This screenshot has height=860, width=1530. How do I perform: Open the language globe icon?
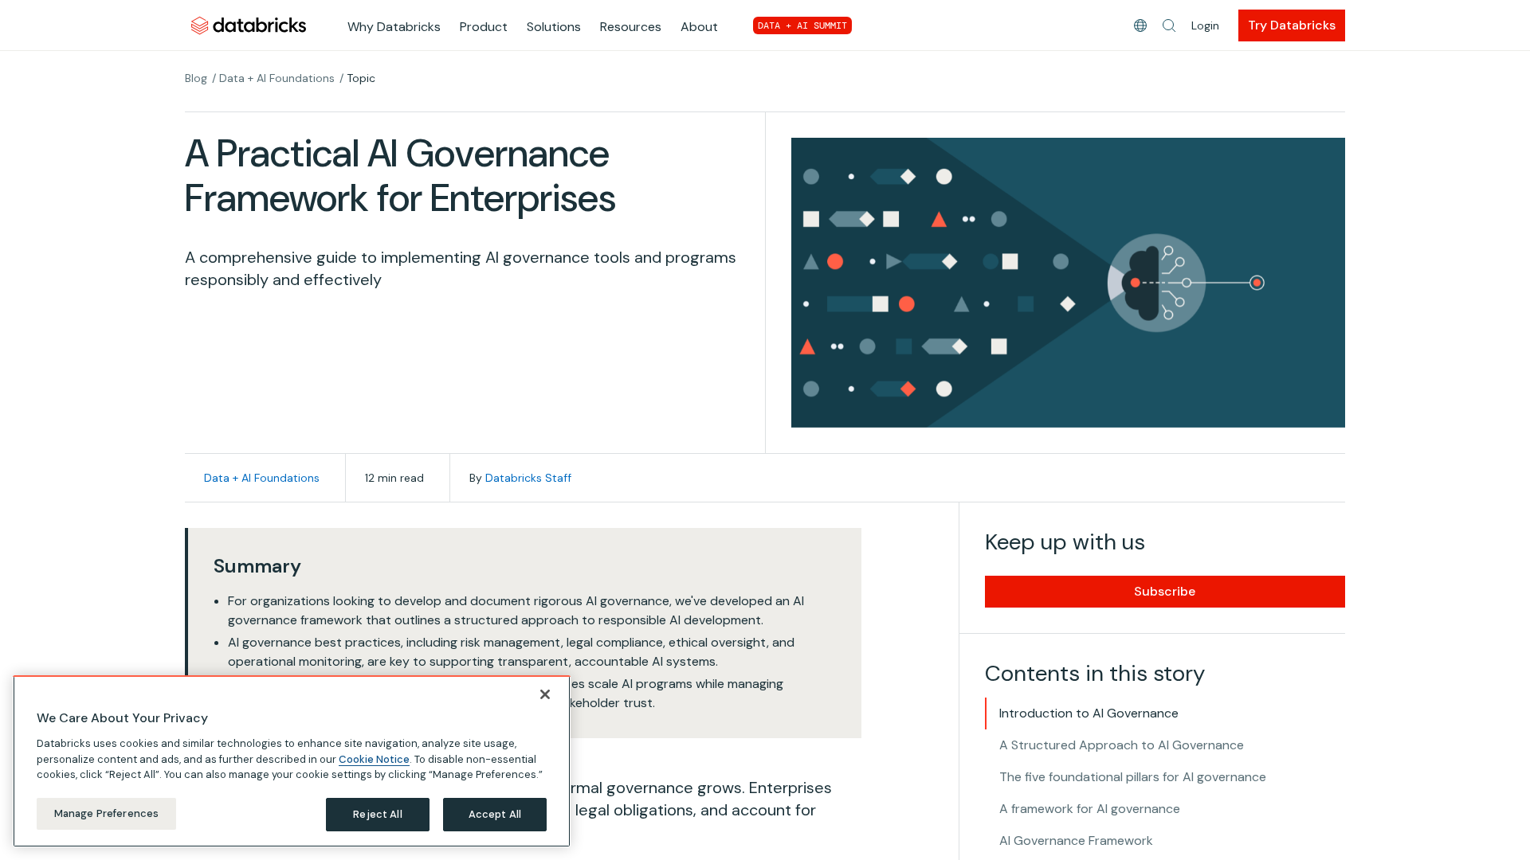[1140, 25]
